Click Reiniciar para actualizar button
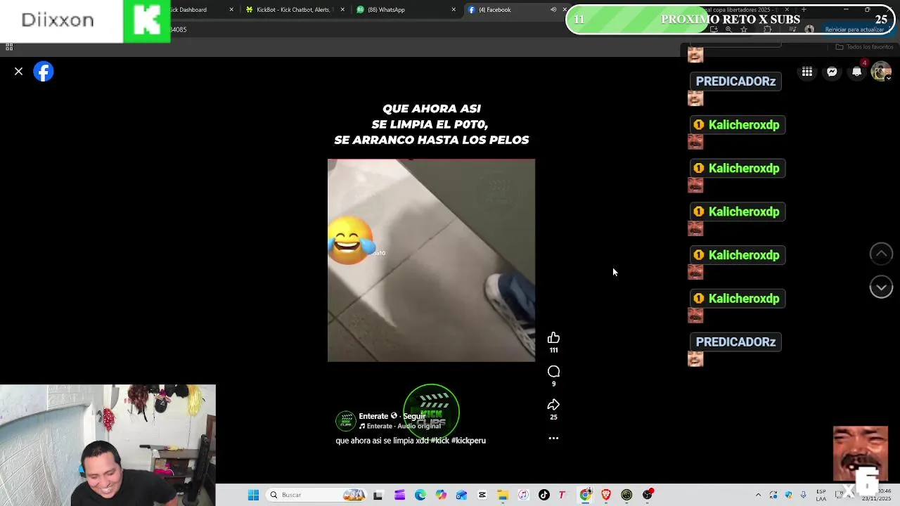 pyautogui.click(x=854, y=30)
